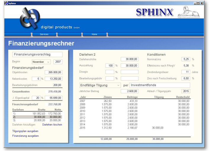Open the Home menu tab

[x=94, y=34]
